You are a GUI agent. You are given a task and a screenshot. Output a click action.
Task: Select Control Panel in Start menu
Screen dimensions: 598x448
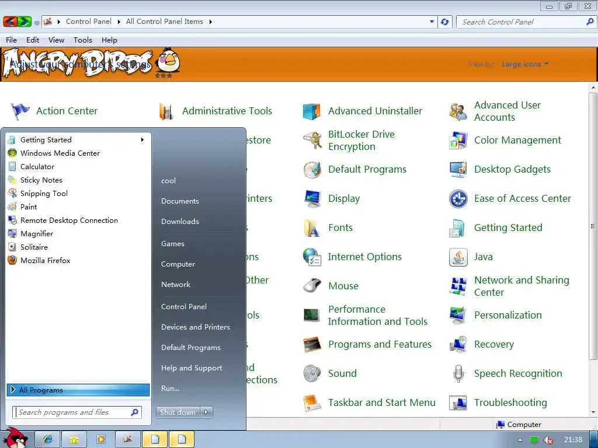click(184, 307)
